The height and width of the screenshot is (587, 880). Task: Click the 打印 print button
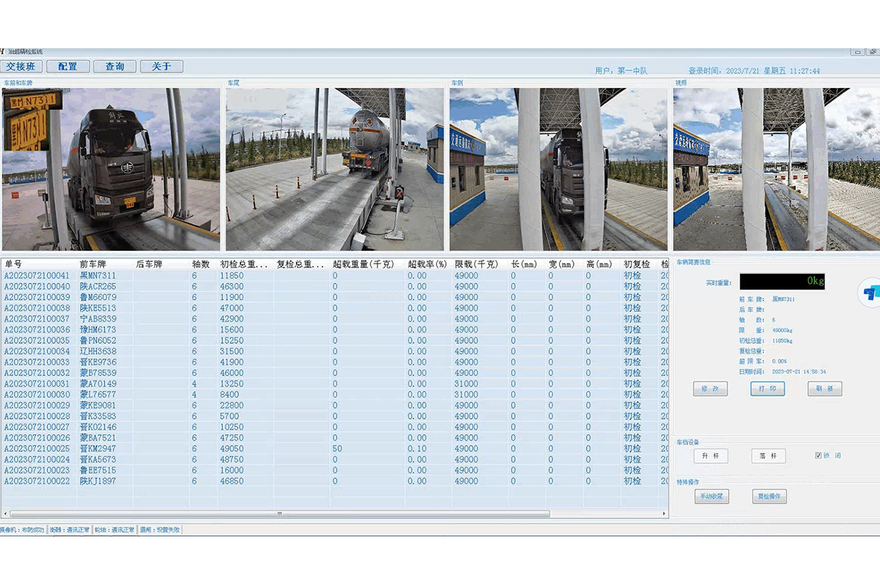coord(767,389)
